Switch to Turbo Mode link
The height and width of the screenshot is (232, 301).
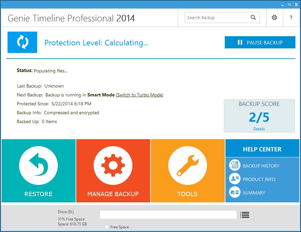[x=140, y=95]
